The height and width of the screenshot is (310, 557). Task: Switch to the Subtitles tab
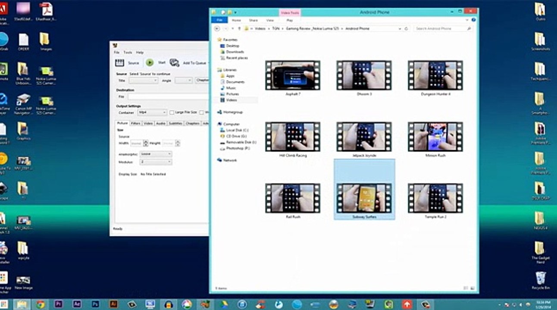175,124
